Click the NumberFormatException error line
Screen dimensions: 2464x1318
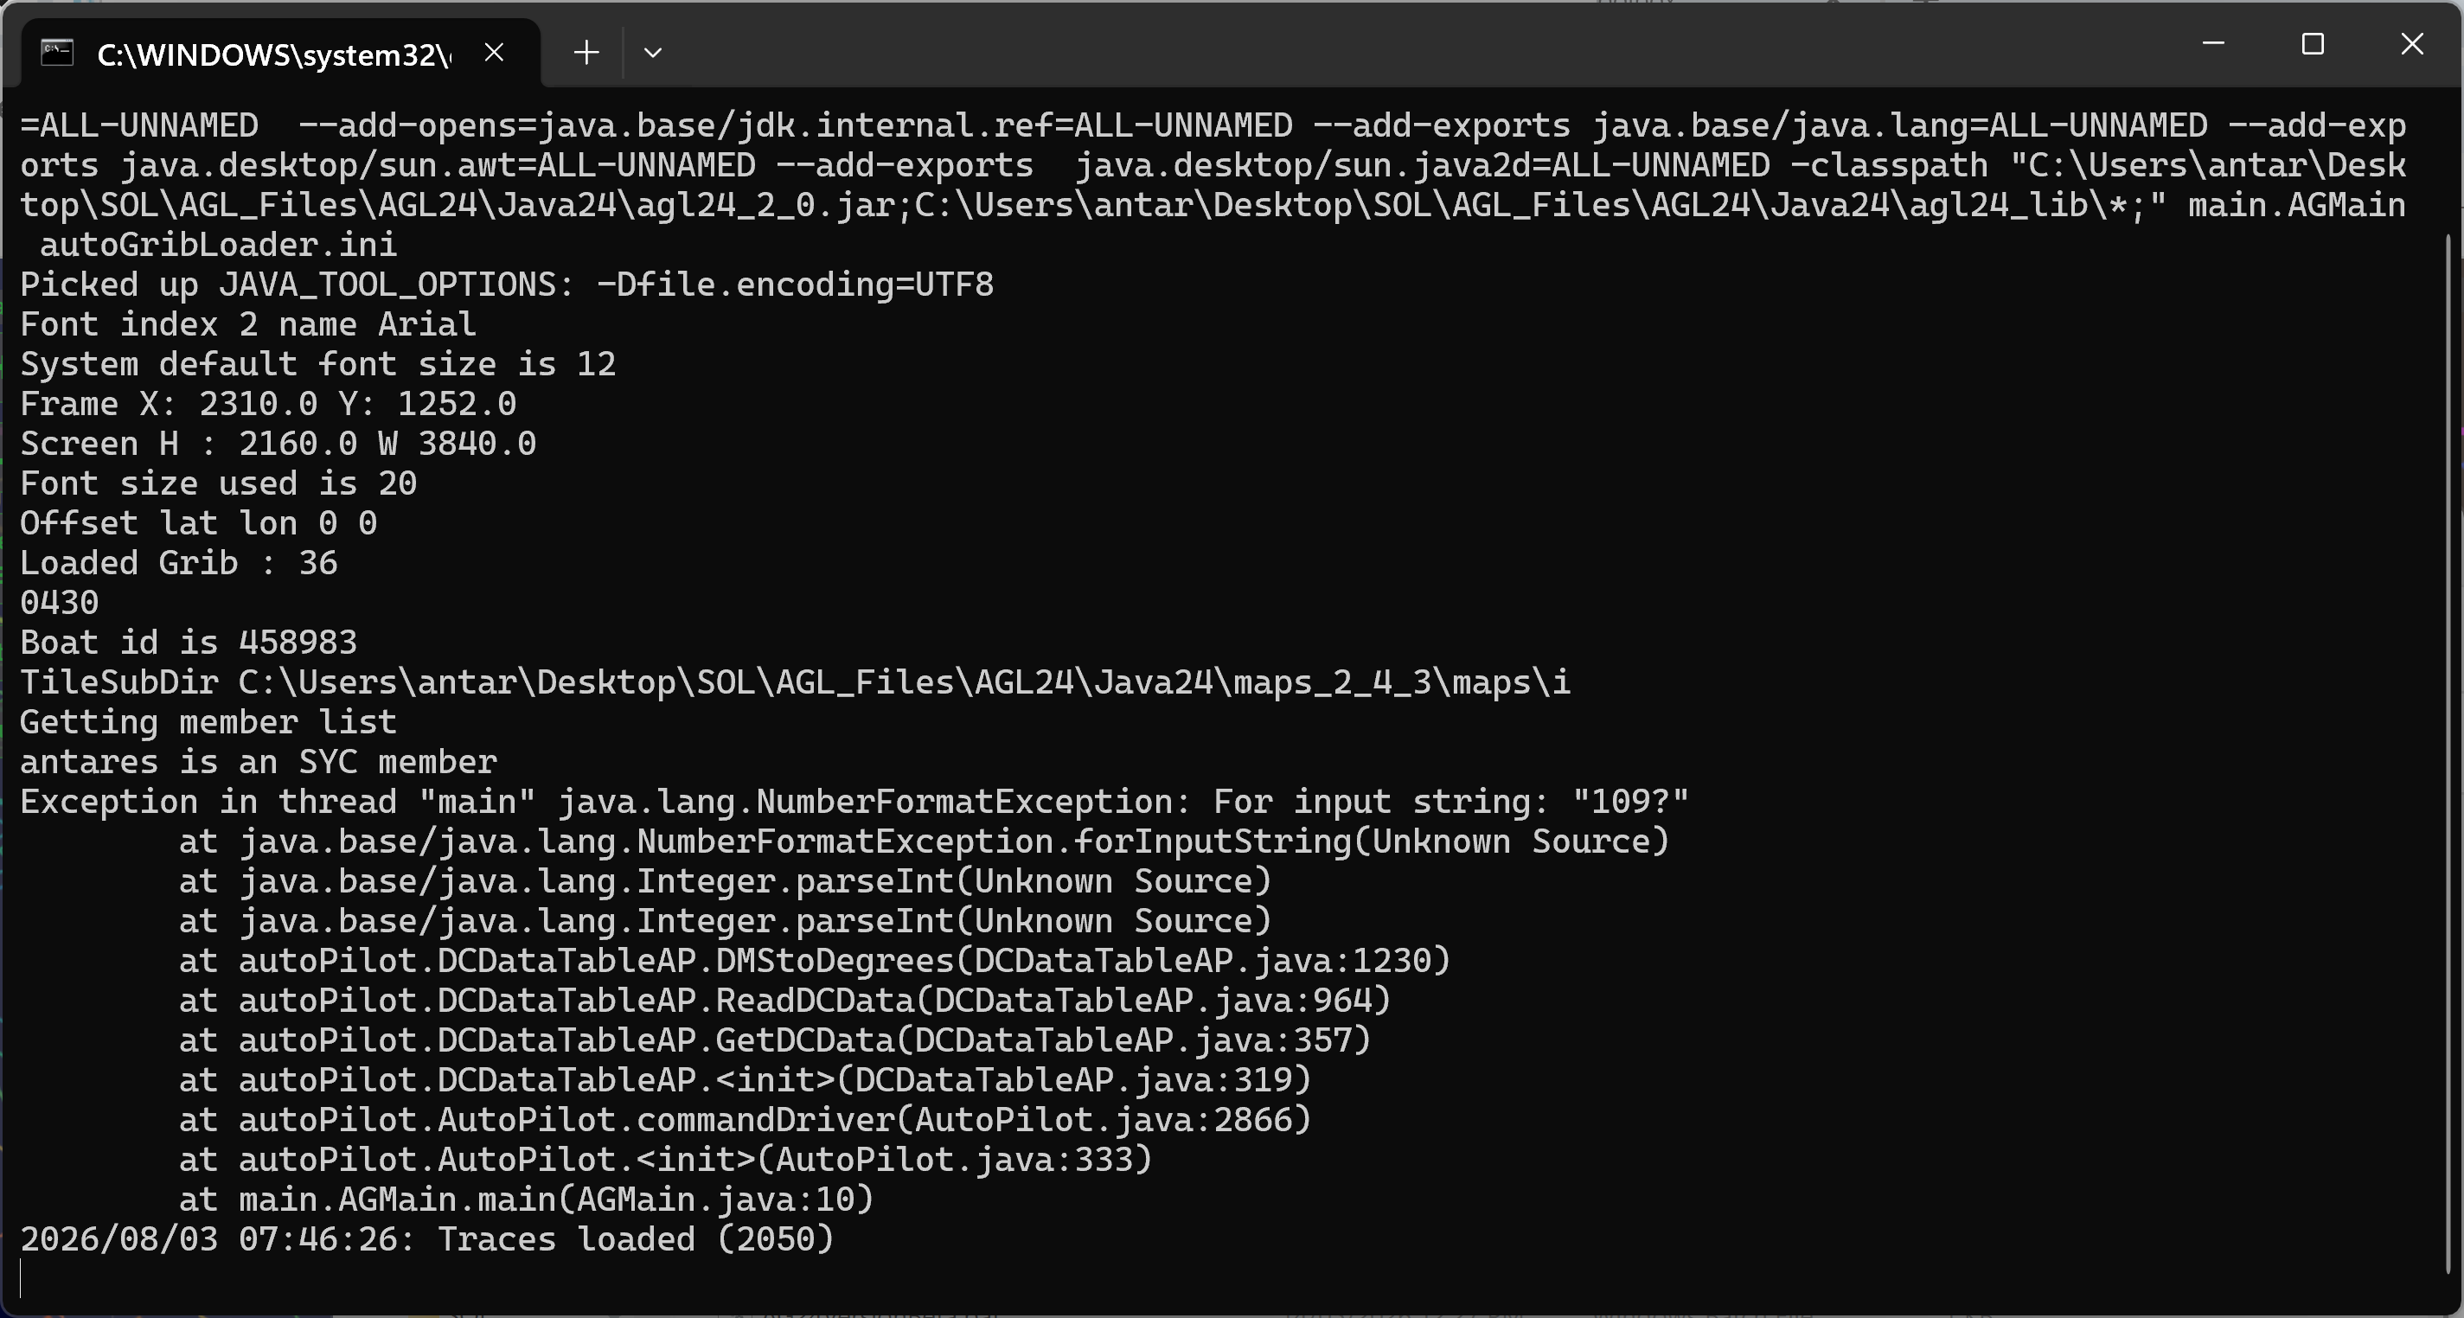pos(854,802)
